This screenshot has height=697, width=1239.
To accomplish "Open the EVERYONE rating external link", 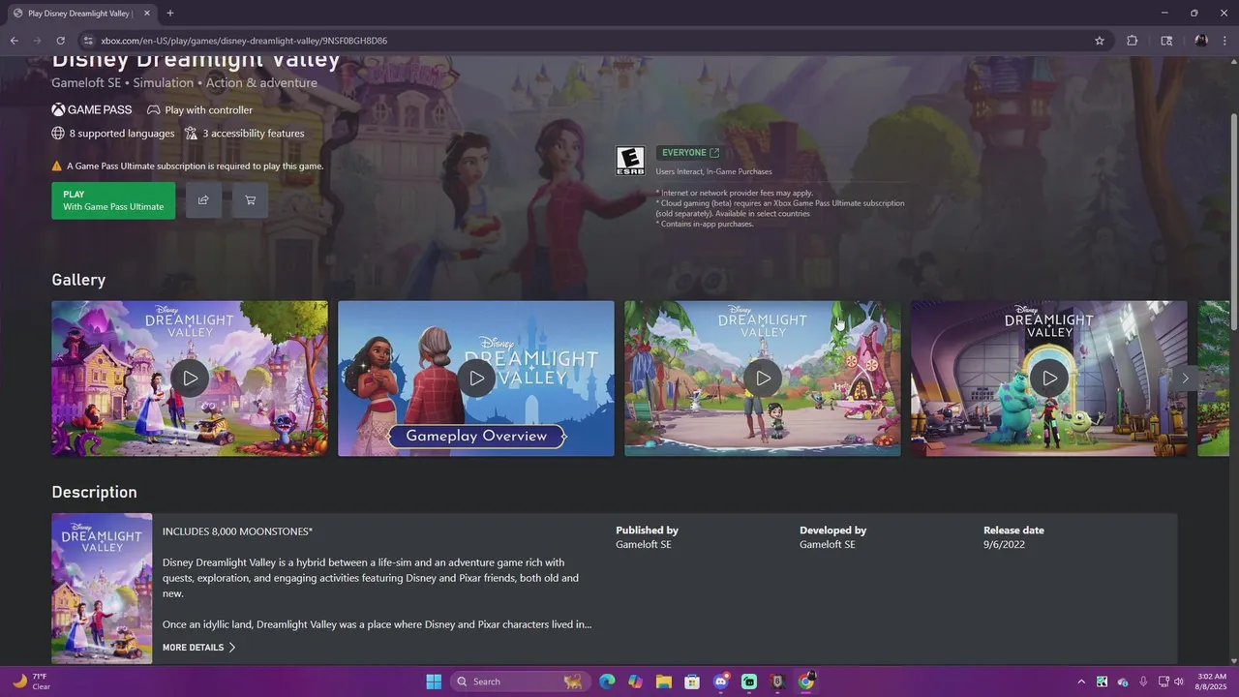I will pos(691,153).
